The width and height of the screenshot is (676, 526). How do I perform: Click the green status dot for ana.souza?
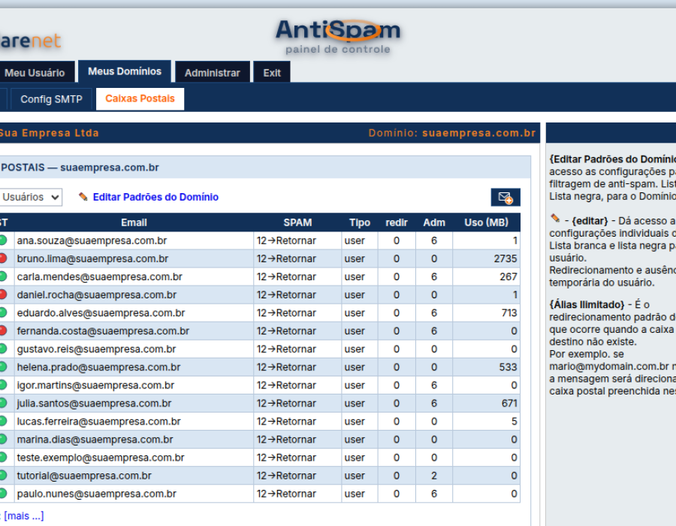click(2, 240)
